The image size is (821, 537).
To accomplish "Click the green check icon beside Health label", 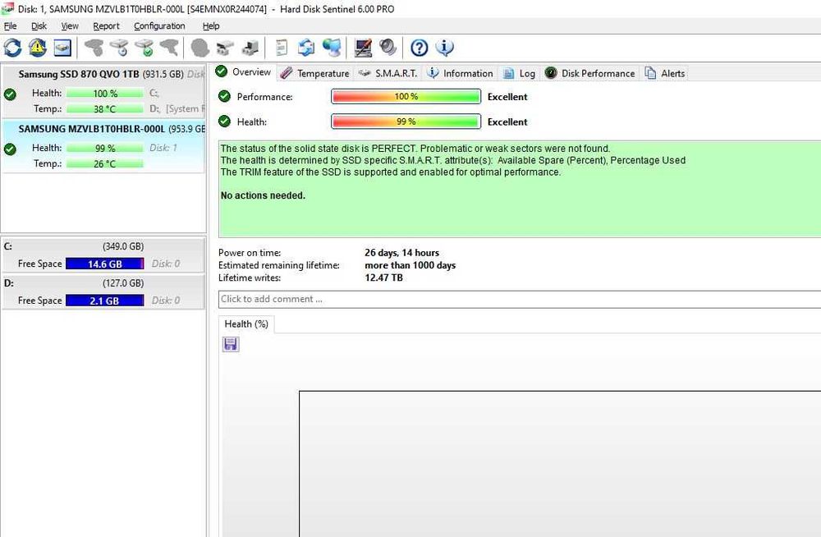I will pos(225,122).
